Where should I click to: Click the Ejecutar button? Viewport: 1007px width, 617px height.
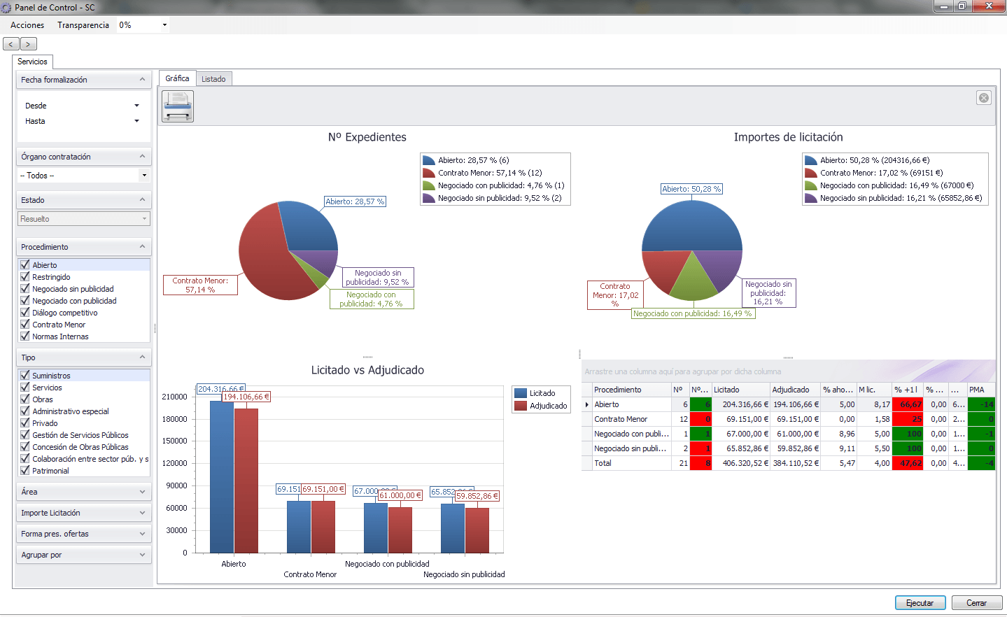pyautogui.click(x=920, y=603)
